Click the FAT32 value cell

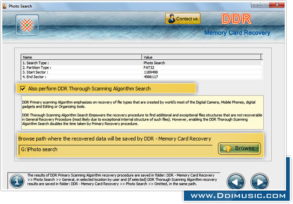149,68
